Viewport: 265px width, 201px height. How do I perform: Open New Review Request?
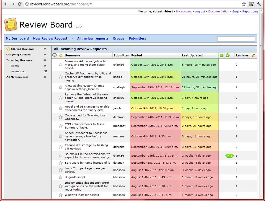point(50,38)
